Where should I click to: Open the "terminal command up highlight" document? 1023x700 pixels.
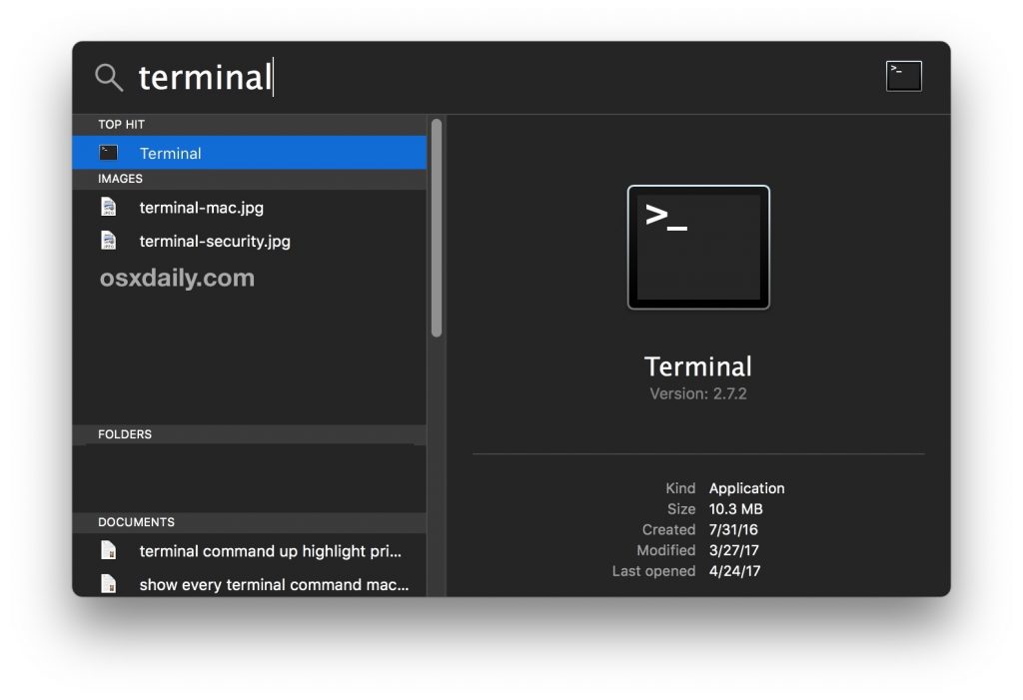point(271,551)
